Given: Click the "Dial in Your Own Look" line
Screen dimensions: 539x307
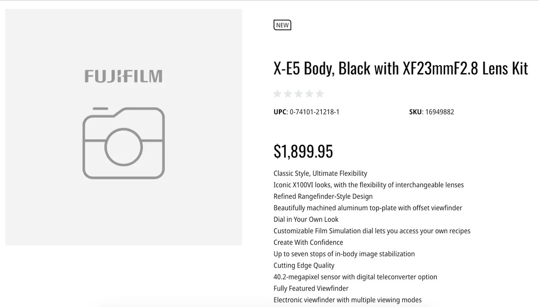Looking at the screenshot, I should 306,219.
